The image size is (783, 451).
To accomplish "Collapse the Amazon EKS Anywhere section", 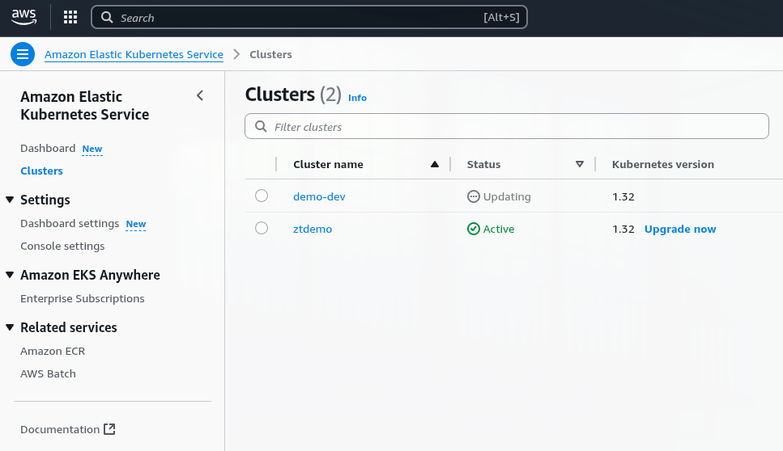I will coord(11,275).
